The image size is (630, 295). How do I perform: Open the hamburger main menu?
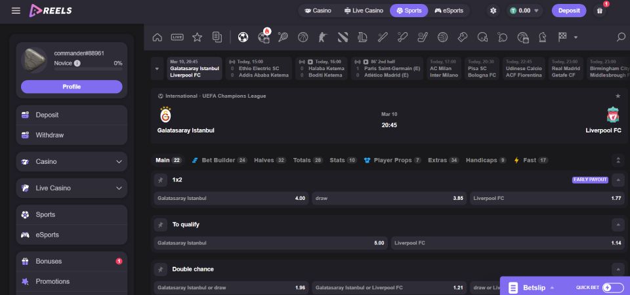(16, 11)
